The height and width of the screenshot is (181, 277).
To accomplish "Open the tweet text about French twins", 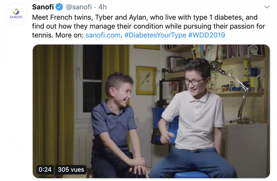I will pos(148,26).
